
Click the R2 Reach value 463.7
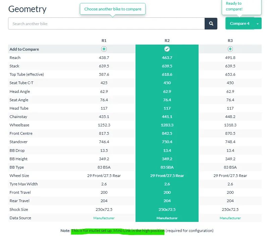pos(167,58)
